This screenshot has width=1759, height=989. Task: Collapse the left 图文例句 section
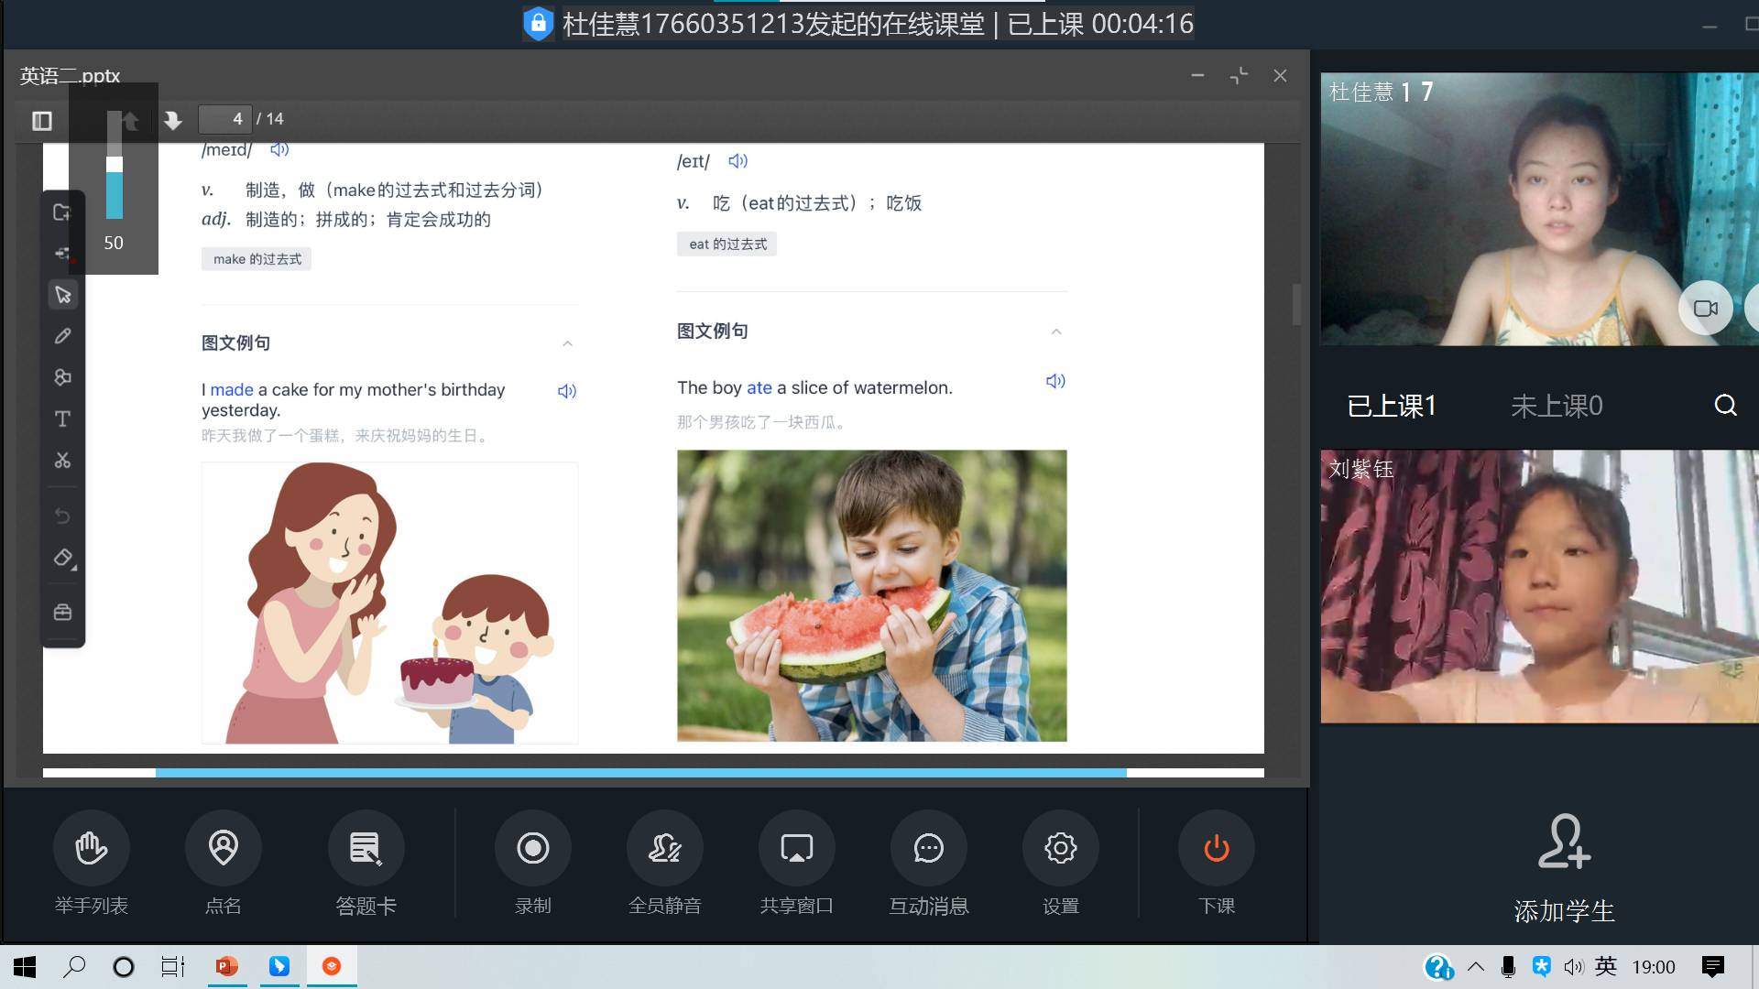(567, 343)
